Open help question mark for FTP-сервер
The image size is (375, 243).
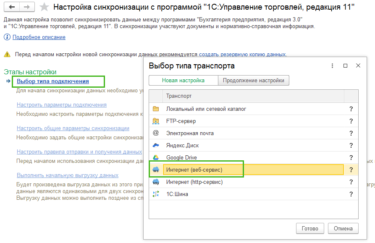(x=351, y=121)
